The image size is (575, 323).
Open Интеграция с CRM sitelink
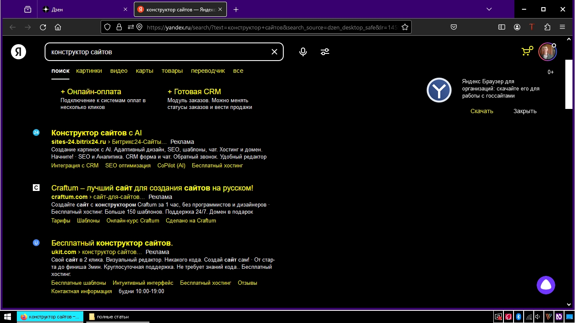click(75, 165)
